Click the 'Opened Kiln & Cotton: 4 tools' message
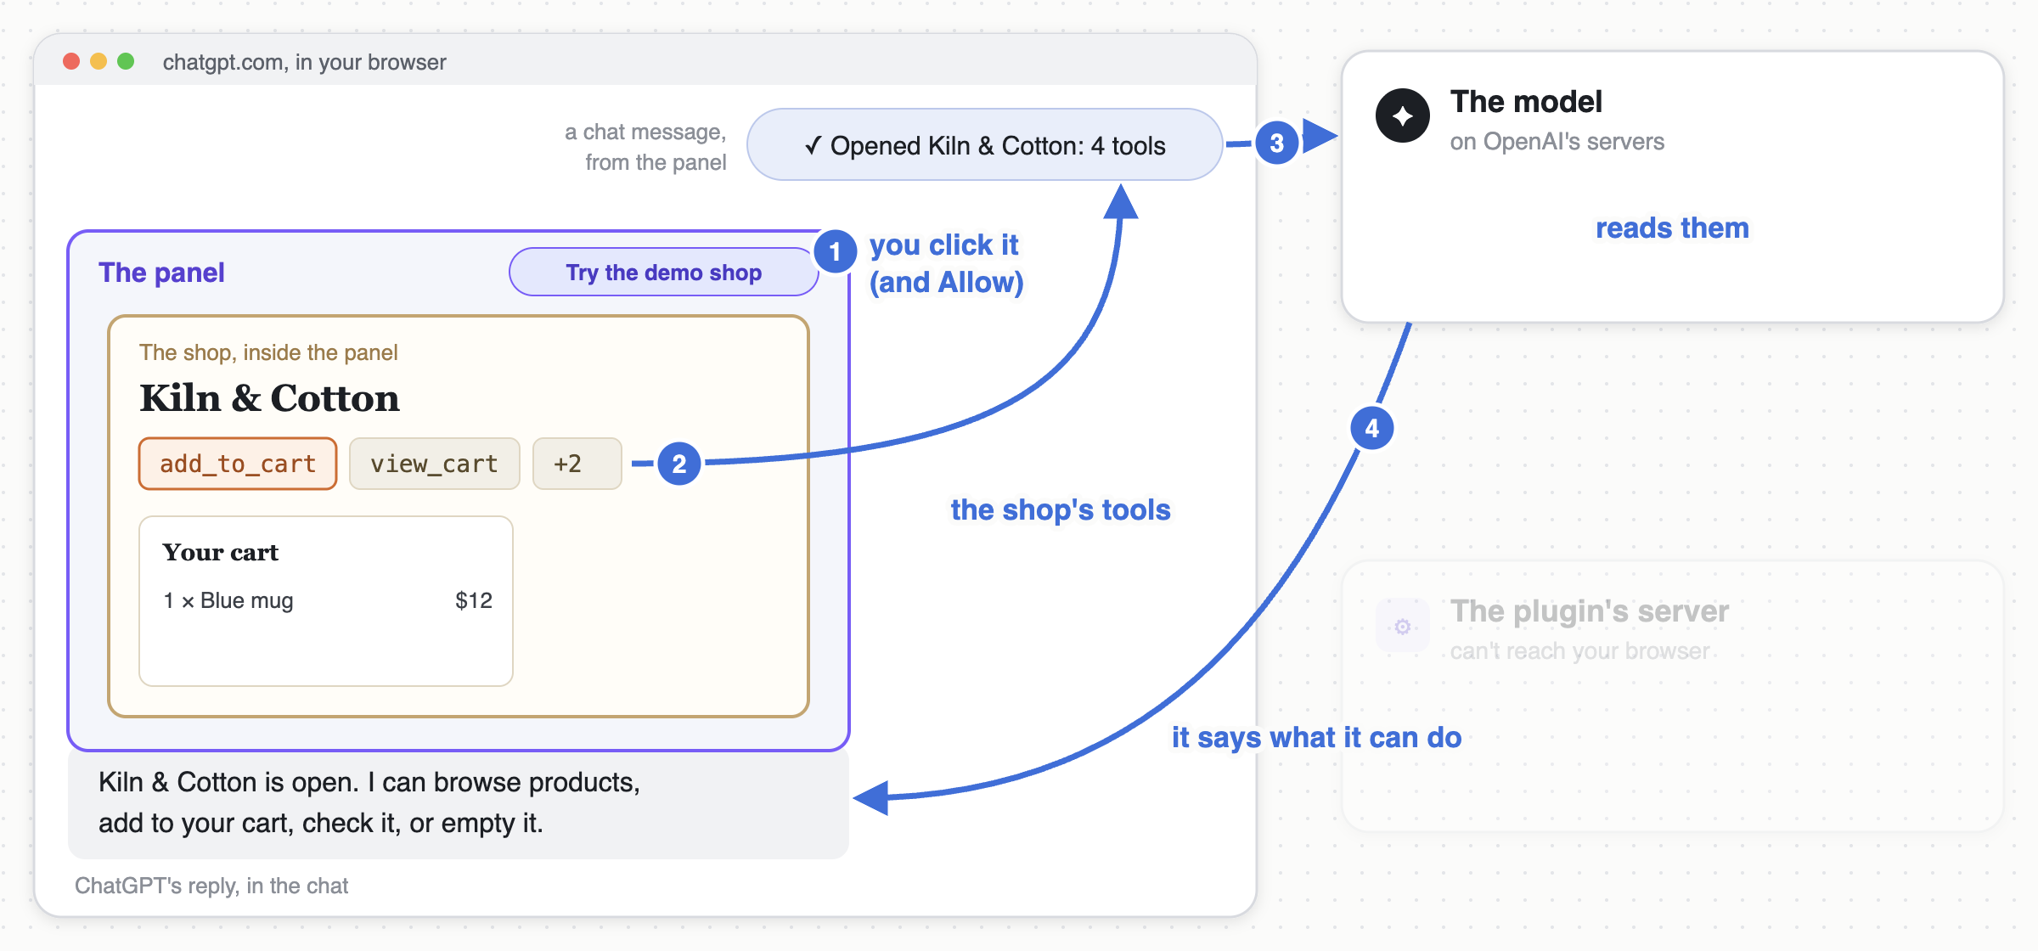 985,144
